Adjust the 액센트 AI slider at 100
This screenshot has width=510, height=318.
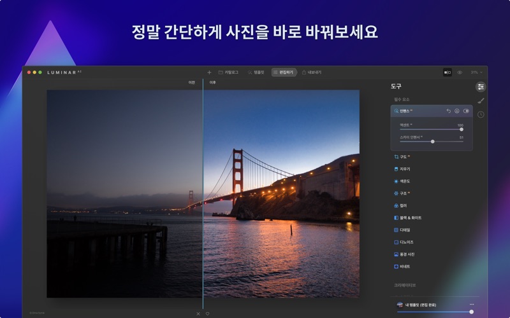pos(461,130)
